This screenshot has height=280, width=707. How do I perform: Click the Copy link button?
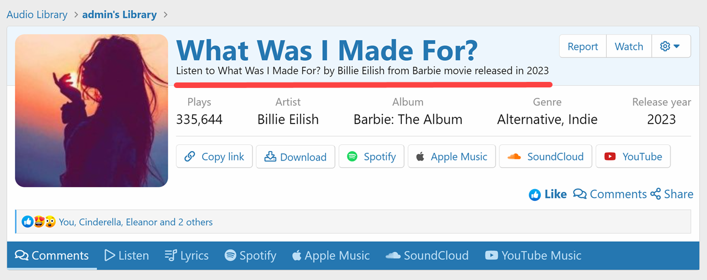click(x=214, y=157)
